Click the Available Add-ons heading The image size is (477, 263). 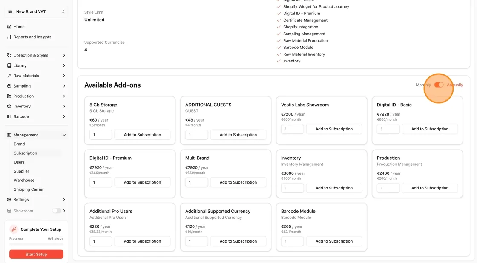point(112,85)
